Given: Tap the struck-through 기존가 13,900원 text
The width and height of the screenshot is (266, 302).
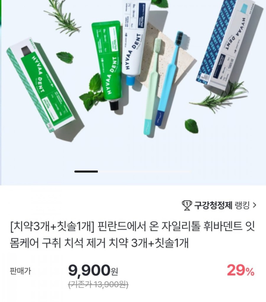Looking at the screenshot, I should click(98, 284).
